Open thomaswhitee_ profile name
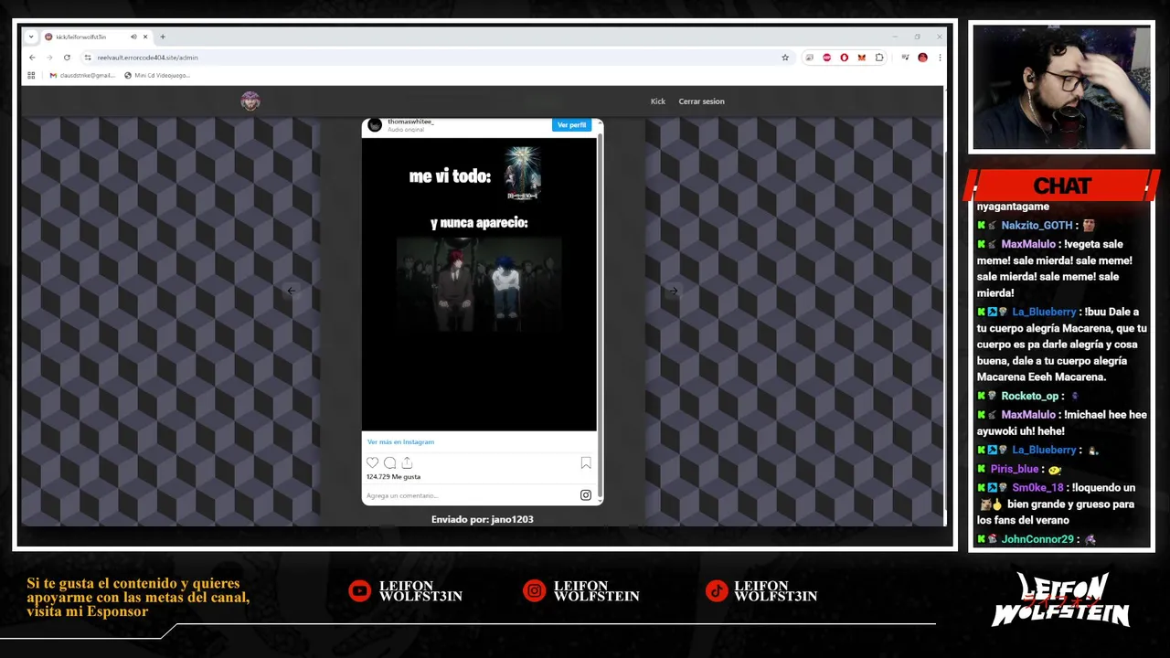1170x658 pixels. (410, 122)
